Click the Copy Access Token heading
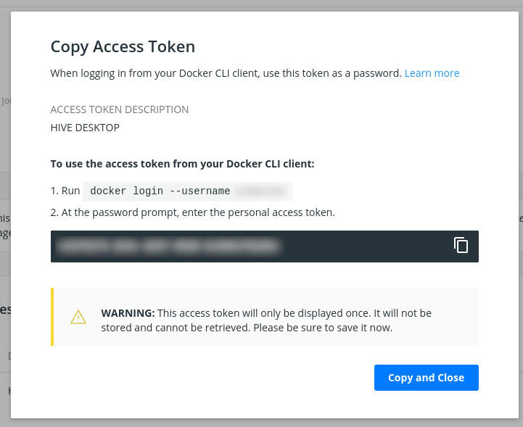 point(123,47)
